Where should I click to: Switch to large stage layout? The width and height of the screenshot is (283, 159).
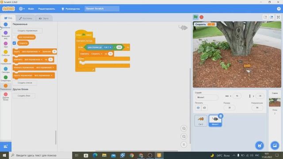pyautogui.click(x=272, y=17)
